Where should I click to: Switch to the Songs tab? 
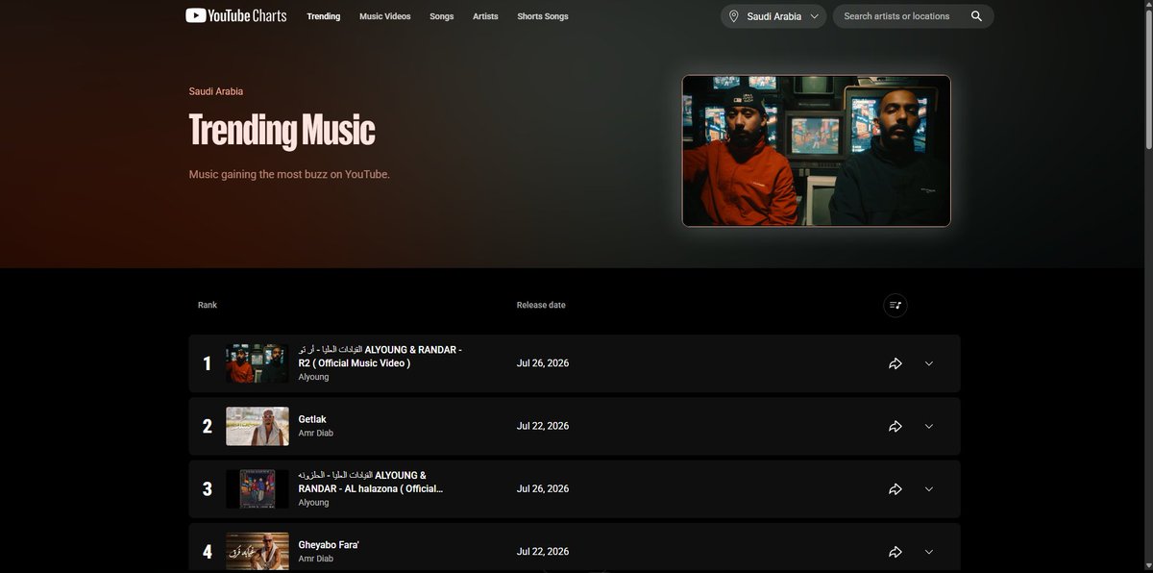[442, 16]
